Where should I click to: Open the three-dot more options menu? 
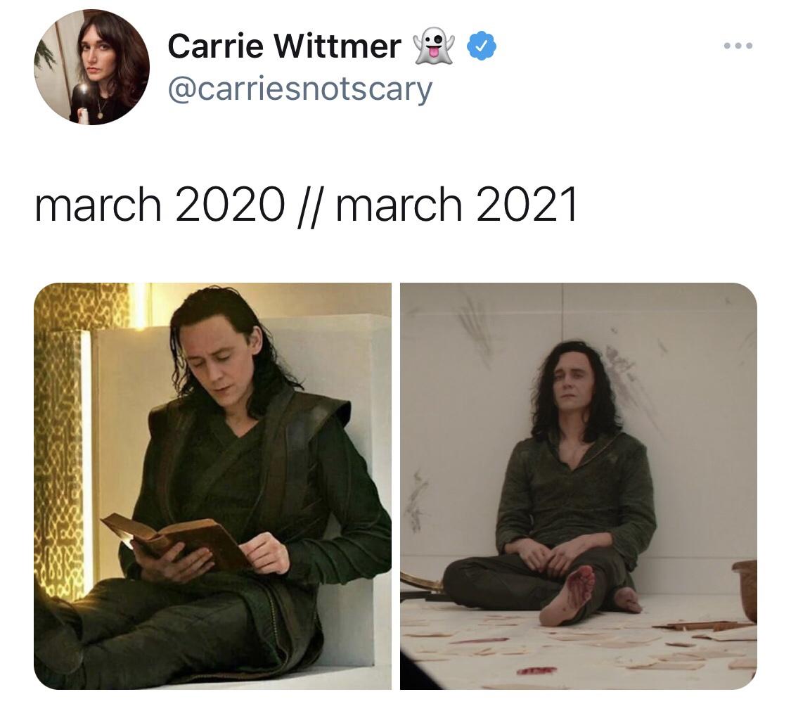point(738,46)
